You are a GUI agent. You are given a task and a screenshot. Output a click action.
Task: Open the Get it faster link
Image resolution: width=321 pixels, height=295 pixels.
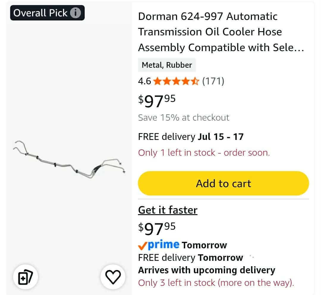[x=168, y=210]
